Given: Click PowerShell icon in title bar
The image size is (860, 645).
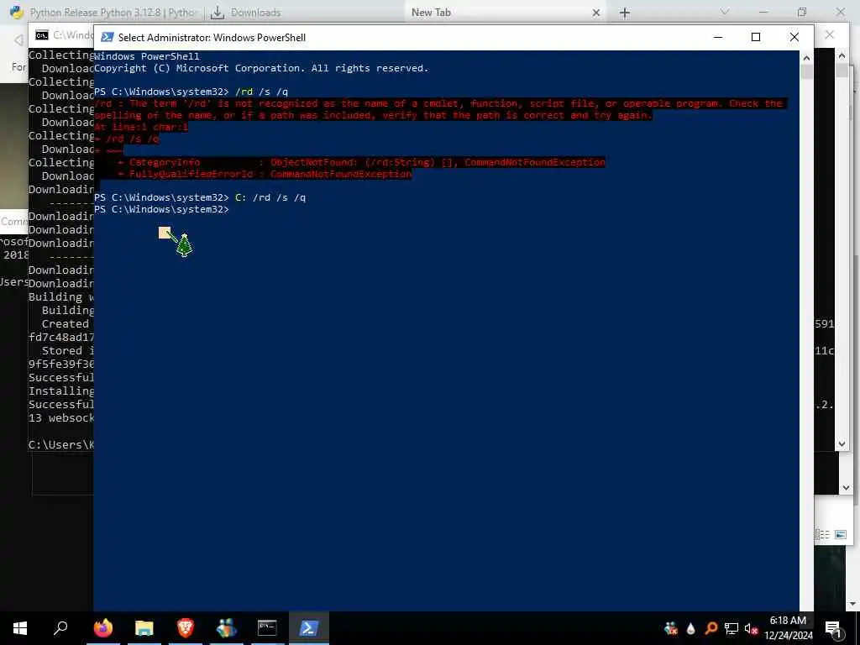Looking at the screenshot, I should click(x=107, y=37).
